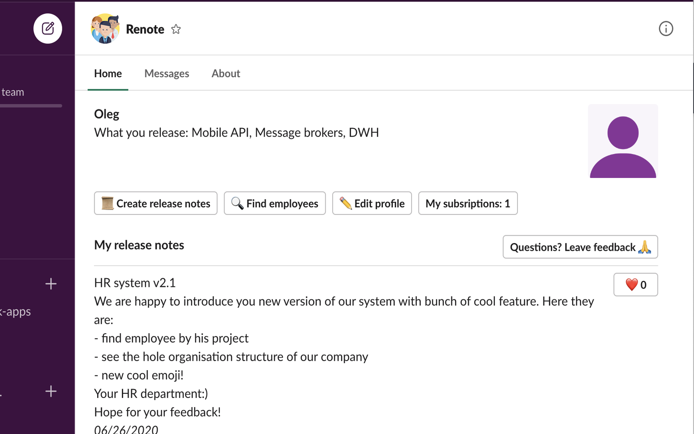Select the team item in sidebar
Screen dimensions: 694x434
pyautogui.click(x=13, y=92)
